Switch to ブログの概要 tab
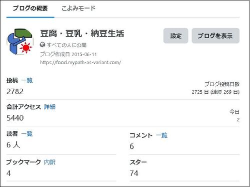 30,8
